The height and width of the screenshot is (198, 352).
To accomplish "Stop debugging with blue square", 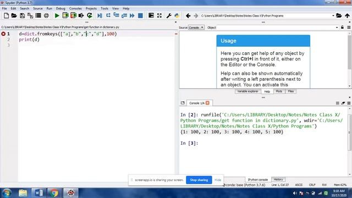I will (140, 15).
